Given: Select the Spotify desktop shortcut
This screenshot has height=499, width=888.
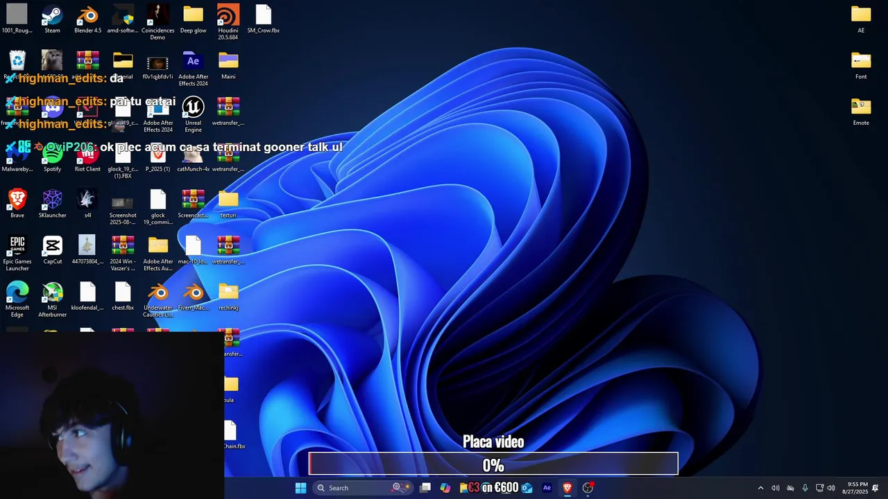Looking at the screenshot, I should 52,158.
